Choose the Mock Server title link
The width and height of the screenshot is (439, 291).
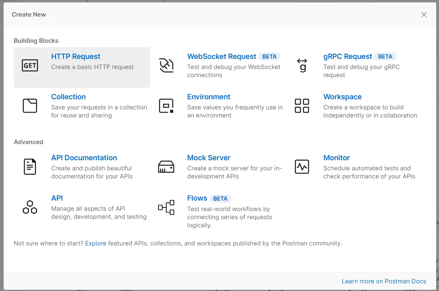pos(209,158)
